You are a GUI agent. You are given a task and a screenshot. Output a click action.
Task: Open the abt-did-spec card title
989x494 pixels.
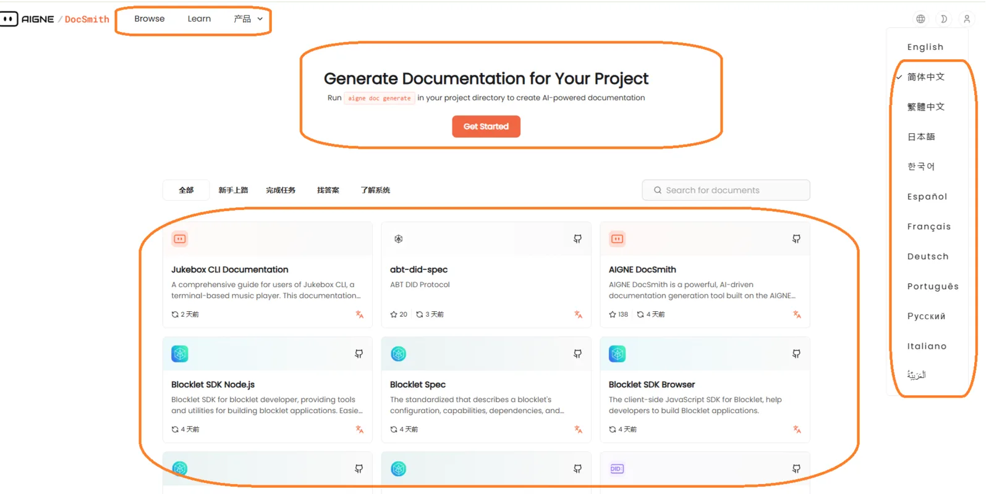click(x=418, y=270)
